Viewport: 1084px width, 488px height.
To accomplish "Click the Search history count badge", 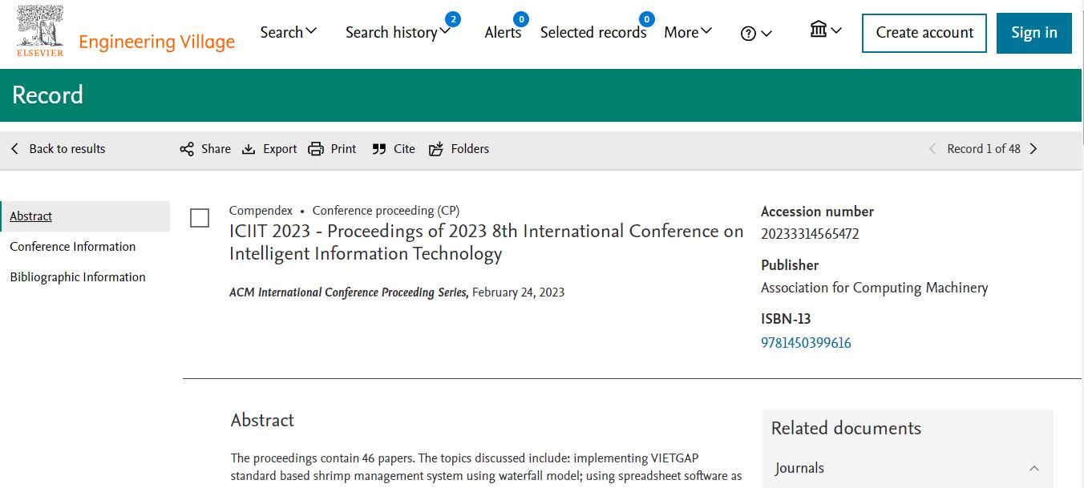I will tap(453, 19).
